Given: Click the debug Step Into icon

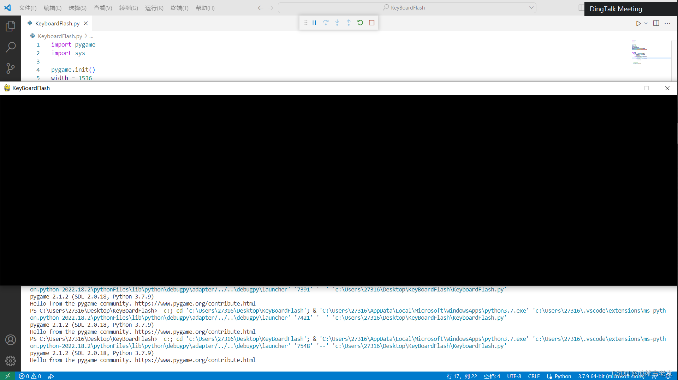Looking at the screenshot, I should [x=337, y=23].
